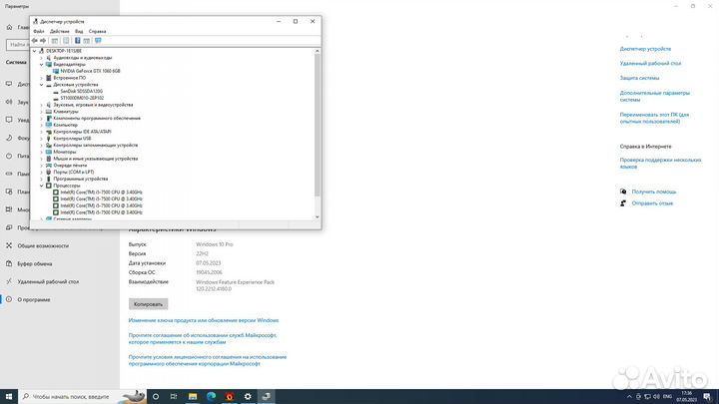
Task: Click the Мониторы category icon
Action: pos(49,152)
